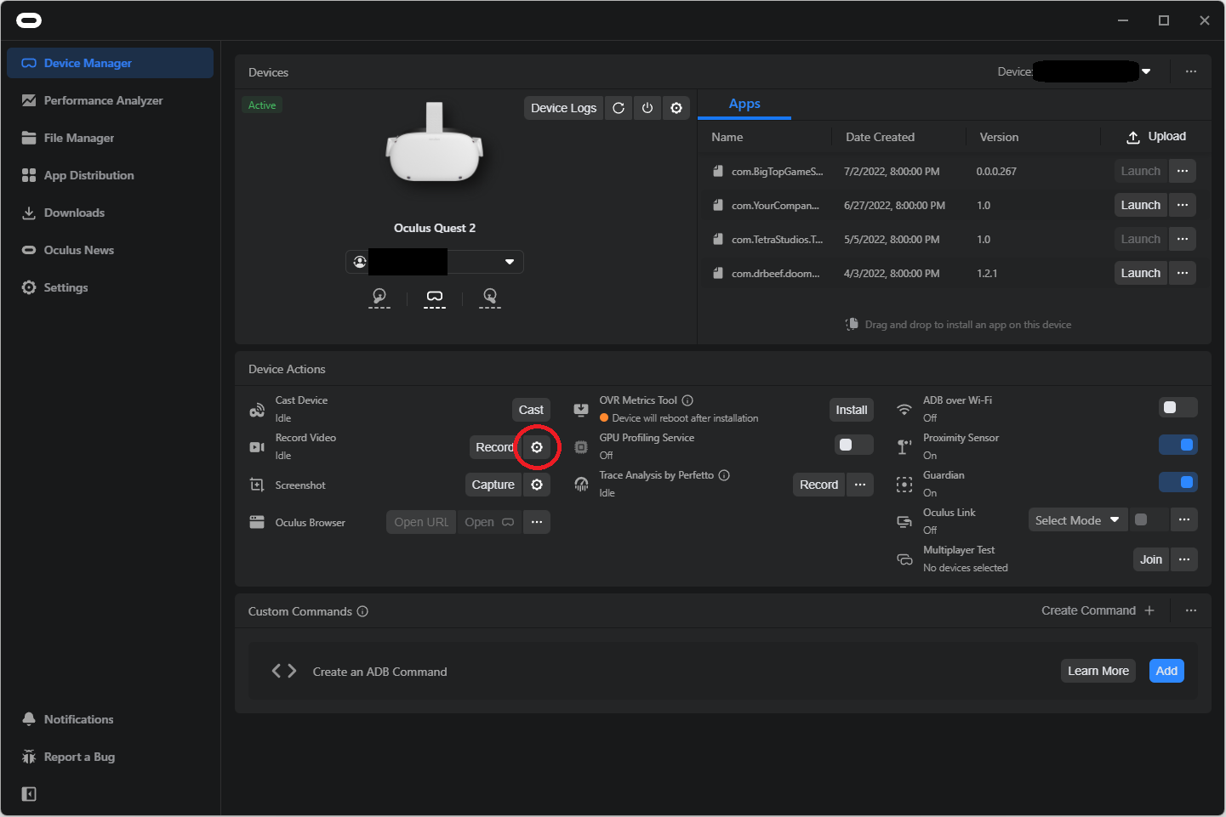The height and width of the screenshot is (817, 1226).
Task: Click OVR Metrics Tool info icon
Action: [687, 400]
